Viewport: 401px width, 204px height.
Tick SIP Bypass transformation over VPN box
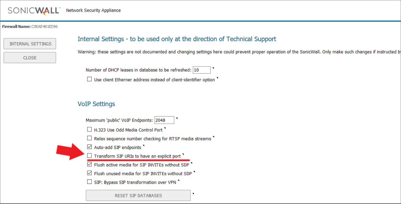click(90, 182)
